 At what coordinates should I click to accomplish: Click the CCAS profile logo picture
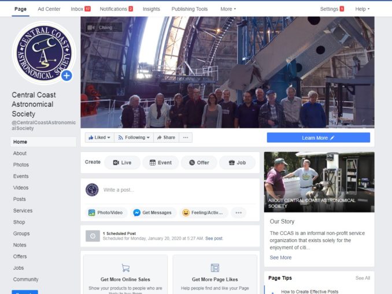[44, 53]
